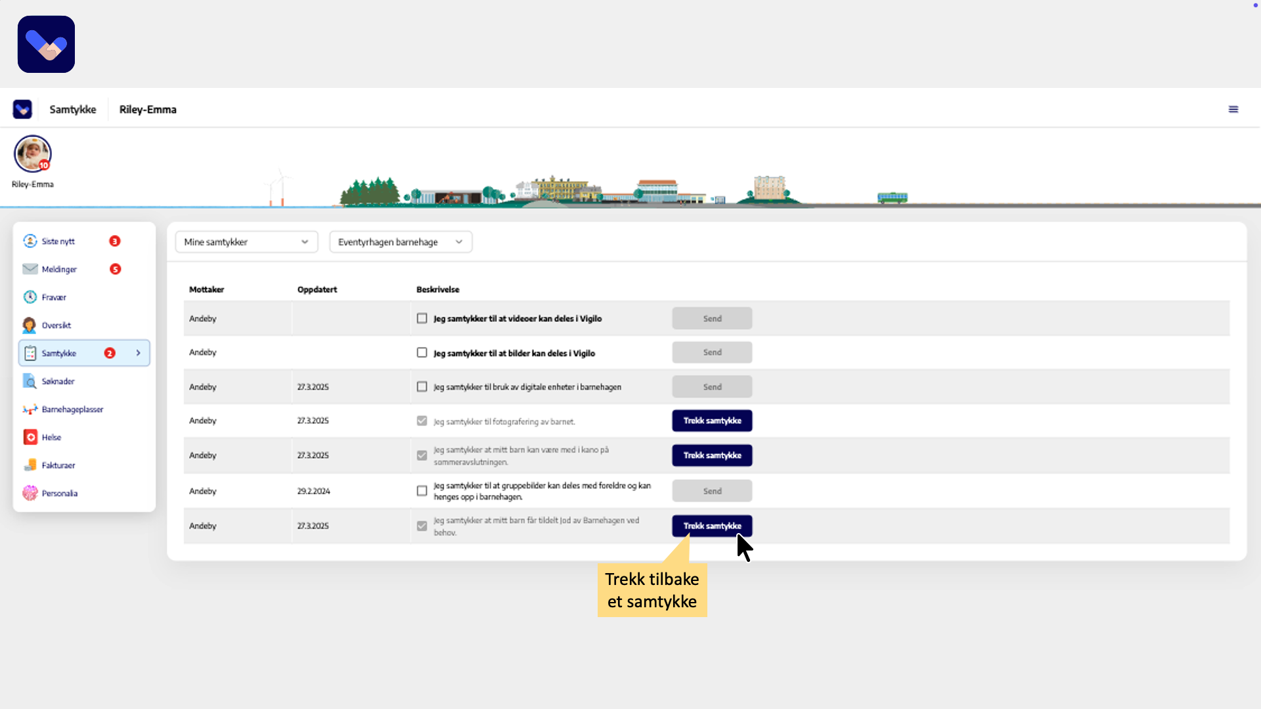Check consent for sharing videos in Vigilo
1261x709 pixels.
[x=422, y=318]
